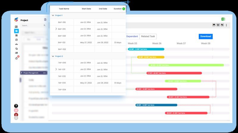Click the dark red P avatar

[16, 115]
